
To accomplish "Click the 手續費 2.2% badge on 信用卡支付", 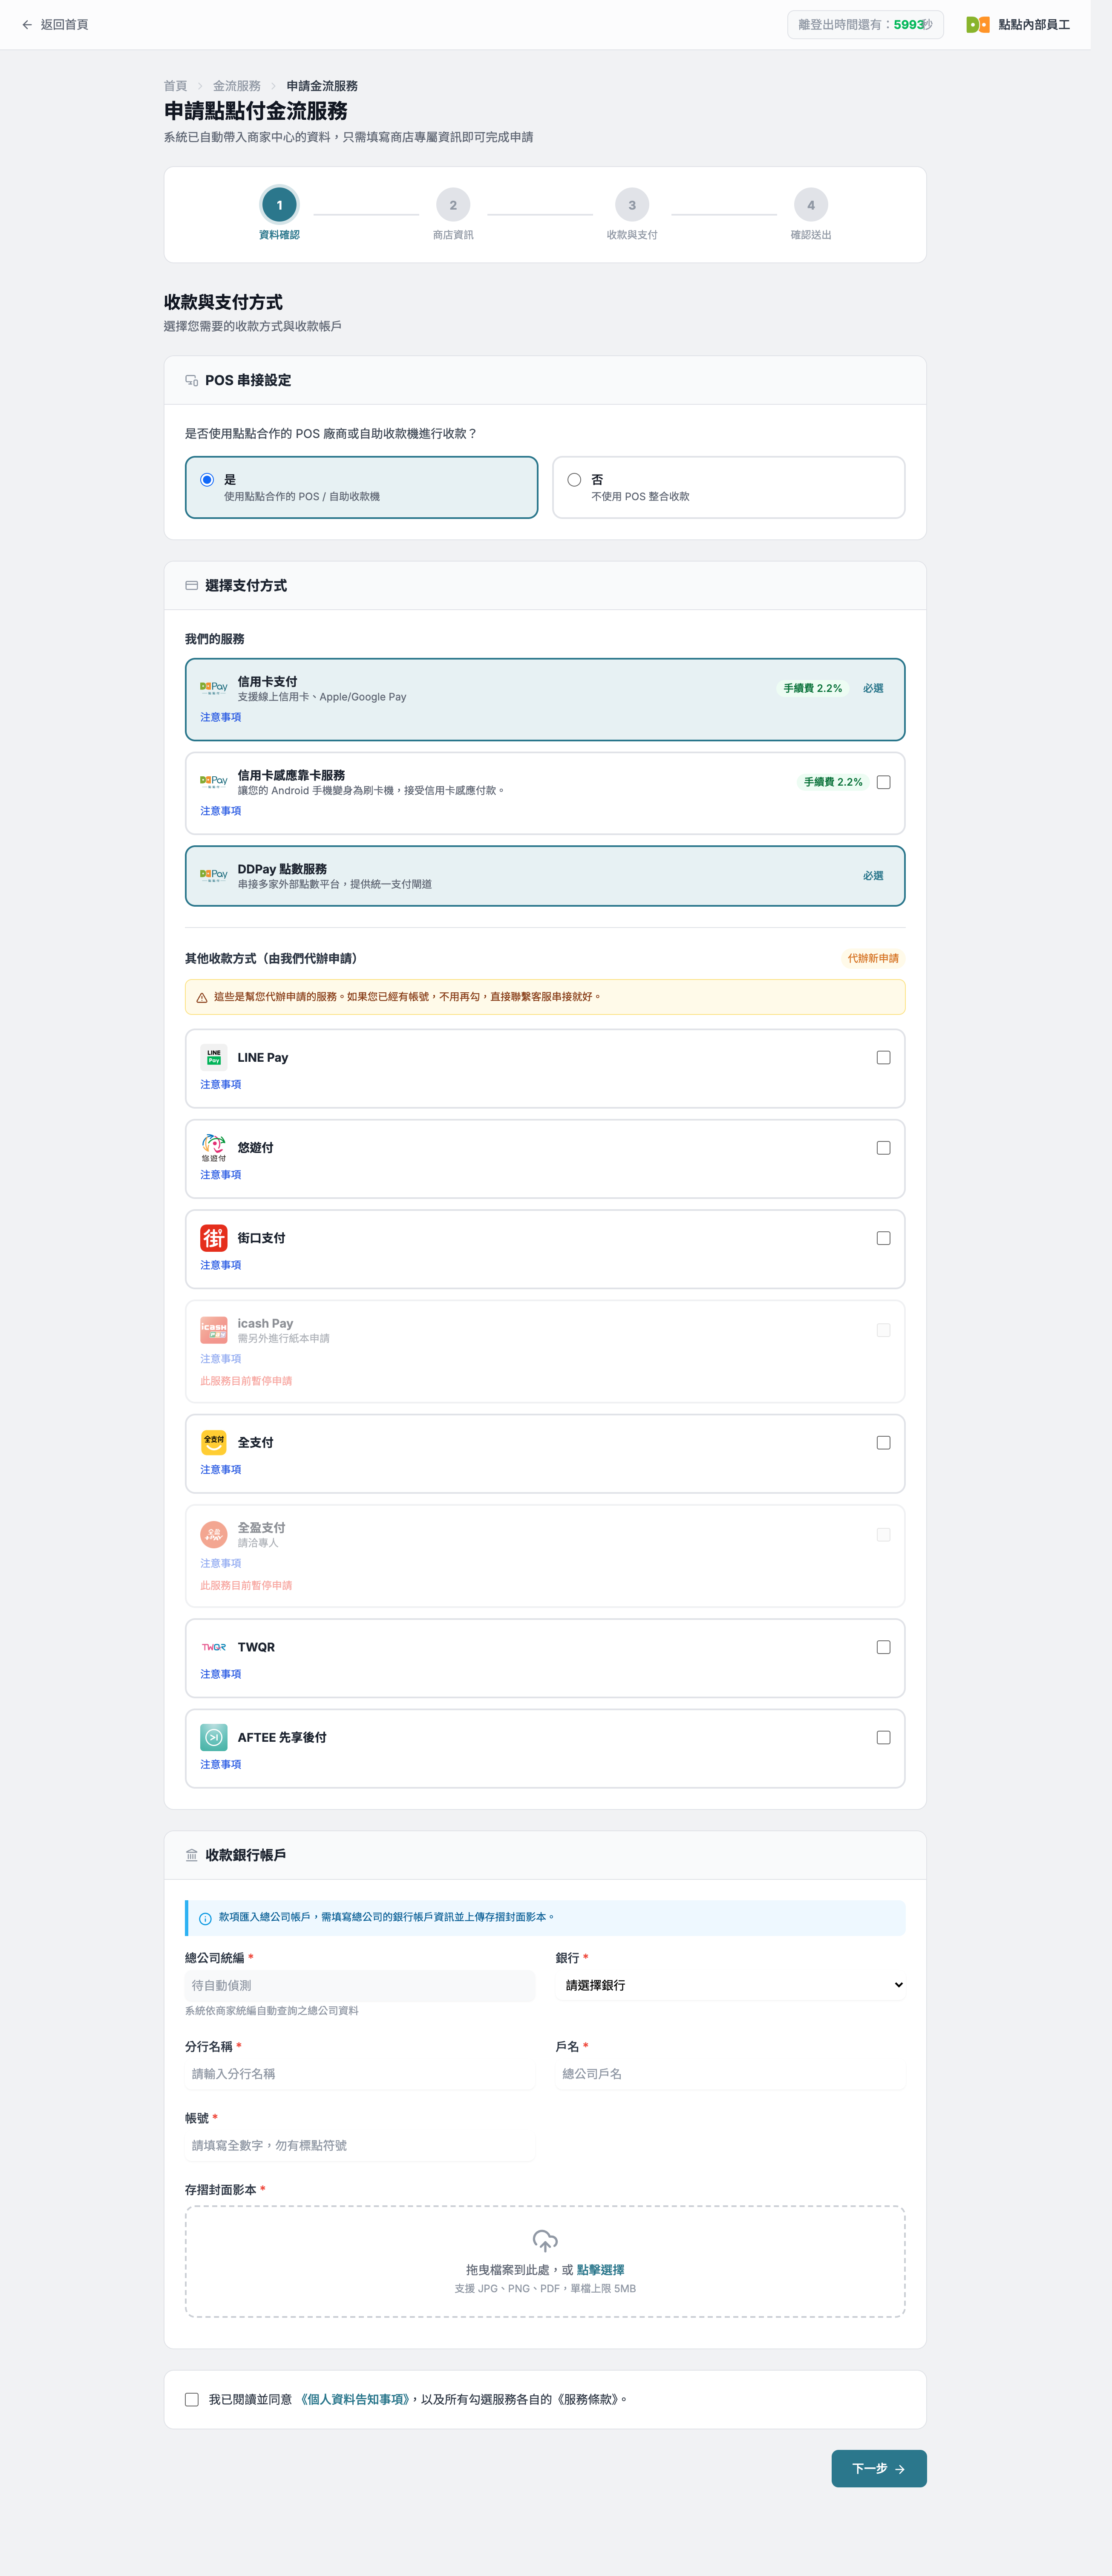I will pos(812,688).
